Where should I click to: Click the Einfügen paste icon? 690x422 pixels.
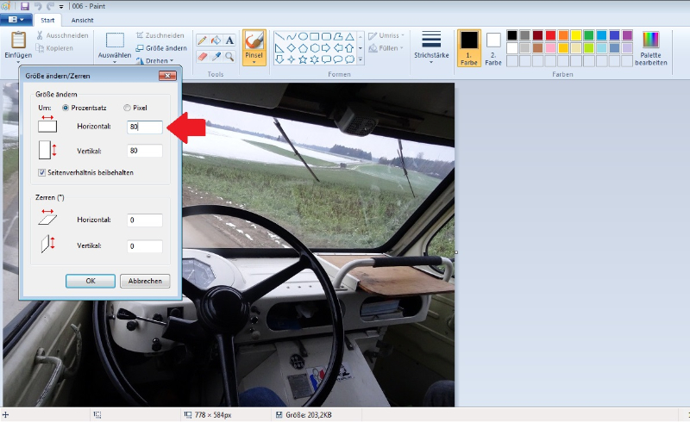[18, 40]
